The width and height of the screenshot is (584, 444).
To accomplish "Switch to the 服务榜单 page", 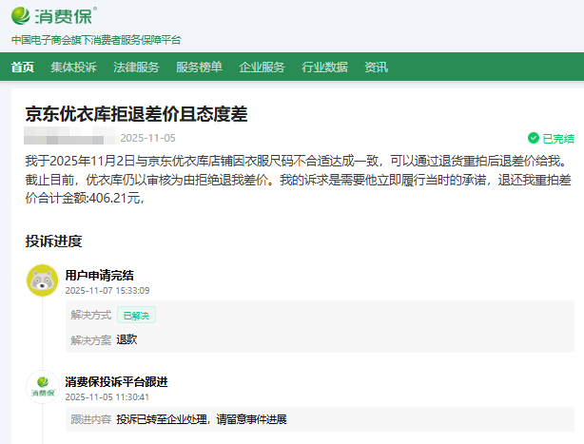I will (199, 67).
